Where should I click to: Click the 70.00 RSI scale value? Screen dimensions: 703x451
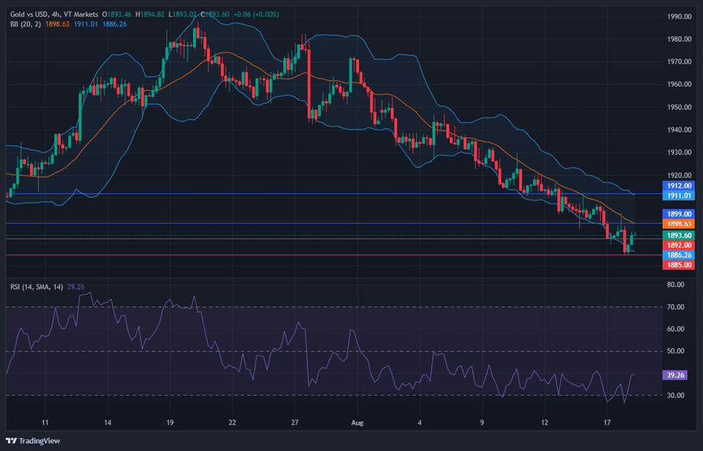[676, 307]
